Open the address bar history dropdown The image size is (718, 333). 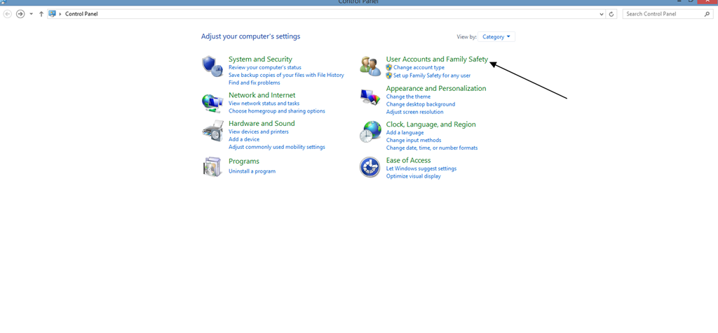click(x=602, y=14)
